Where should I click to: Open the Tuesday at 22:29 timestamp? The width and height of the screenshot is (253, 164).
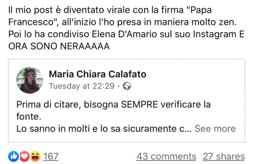(x=82, y=86)
